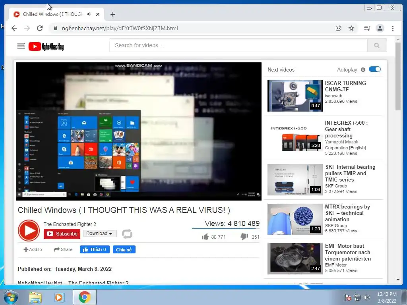
Task: Open EMF Motor baut Torquemotor title
Action: pyautogui.click(x=348, y=252)
